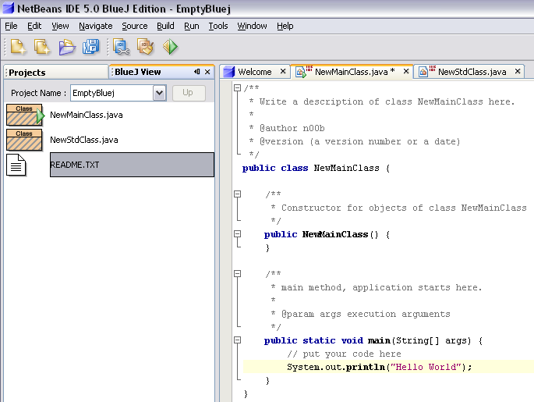This screenshot has height=402, width=534.
Task: Collapse the top class Javadoc comment fold
Action: point(237,88)
